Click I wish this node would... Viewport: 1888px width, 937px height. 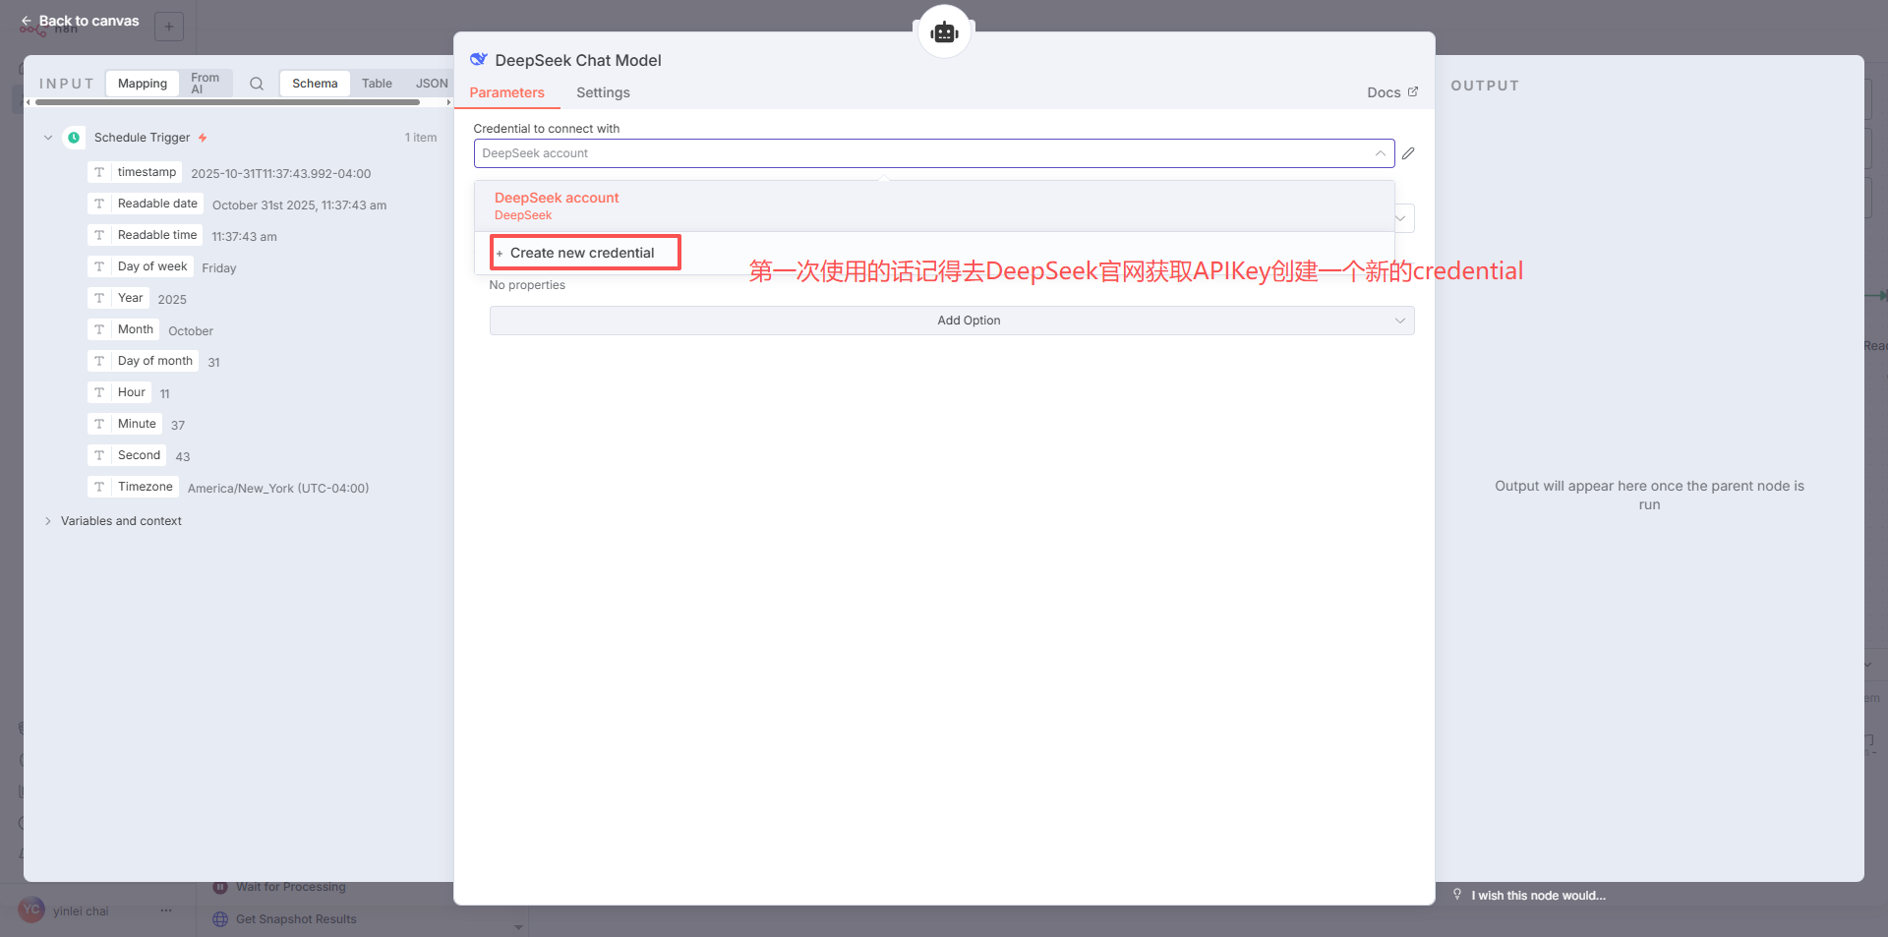pyautogui.click(x=1538, y=895)
